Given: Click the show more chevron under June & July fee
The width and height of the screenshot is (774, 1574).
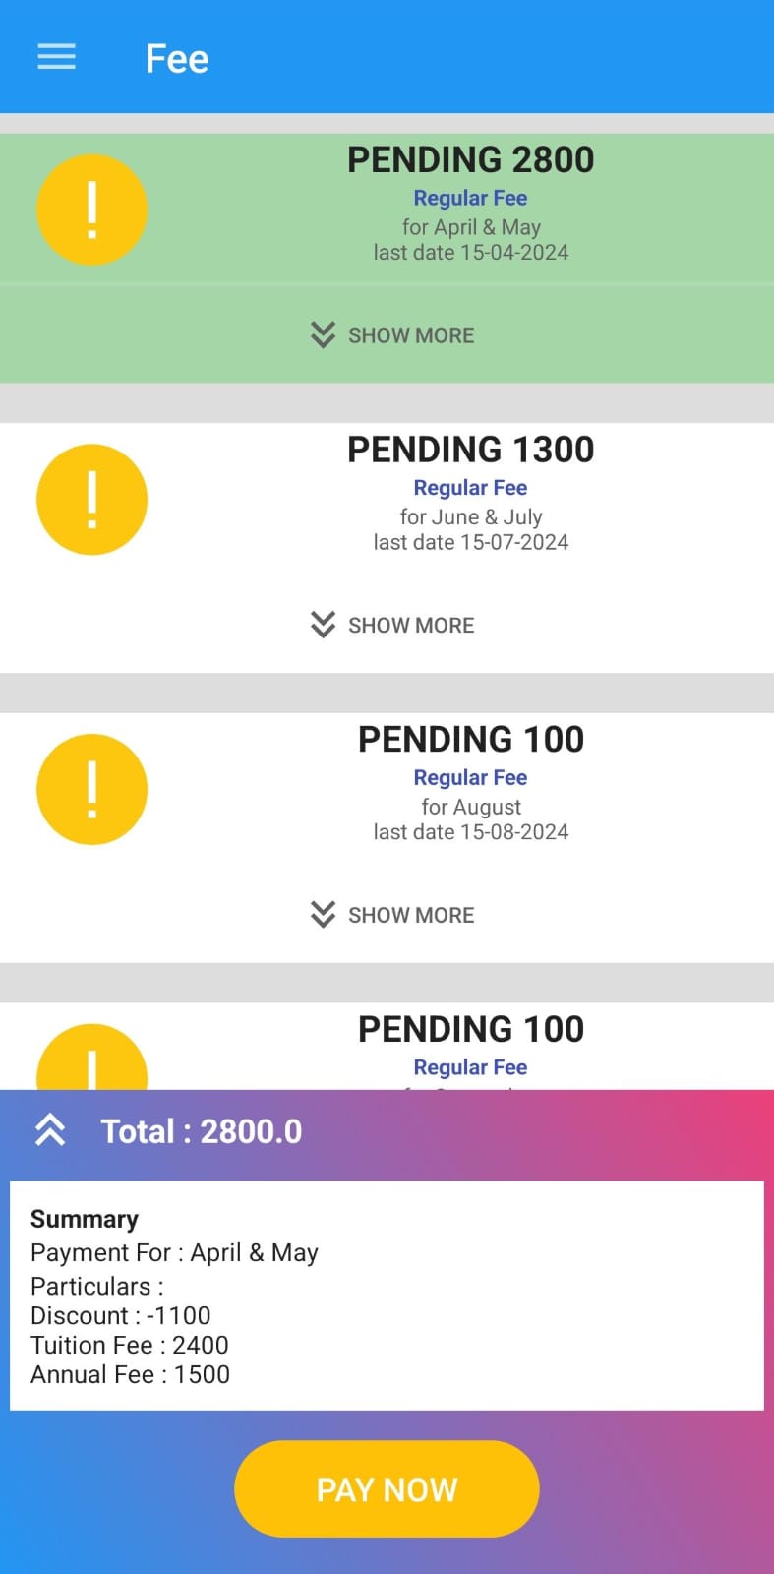Looking at the screenshot, I should [x=323, y=625].
